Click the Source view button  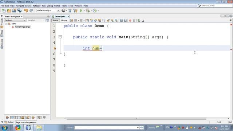coord(55,20)
